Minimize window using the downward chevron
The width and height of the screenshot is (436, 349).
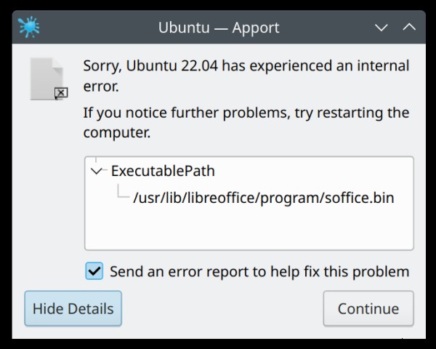coord(381,28)
